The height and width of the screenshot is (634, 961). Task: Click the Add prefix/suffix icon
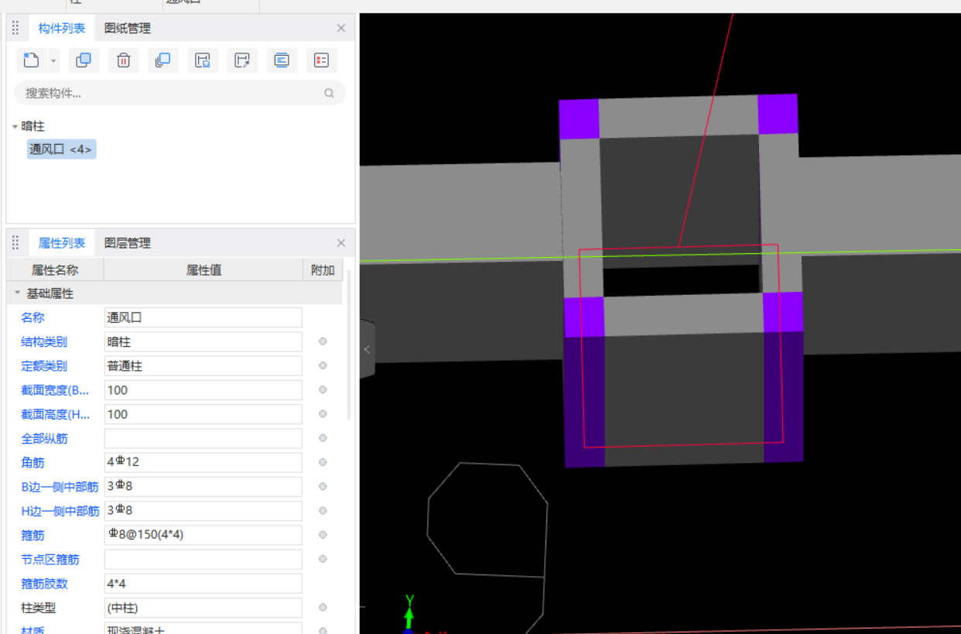282,60
